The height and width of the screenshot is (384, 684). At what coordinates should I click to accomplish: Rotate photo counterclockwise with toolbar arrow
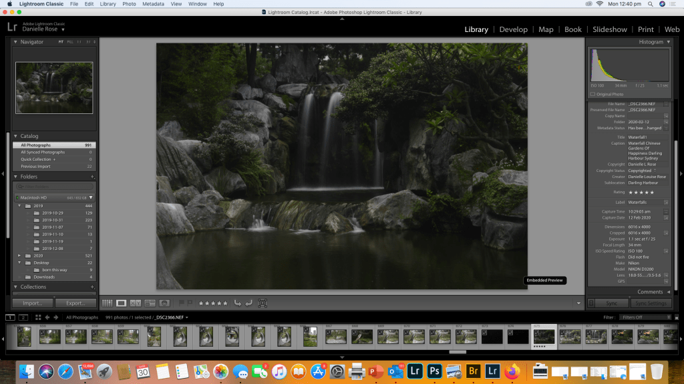click(x=237, y=303)
